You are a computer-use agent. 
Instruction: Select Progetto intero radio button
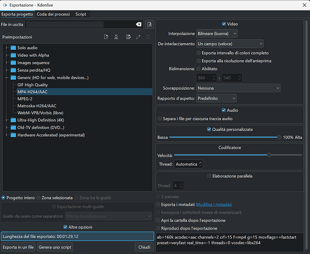4,198
